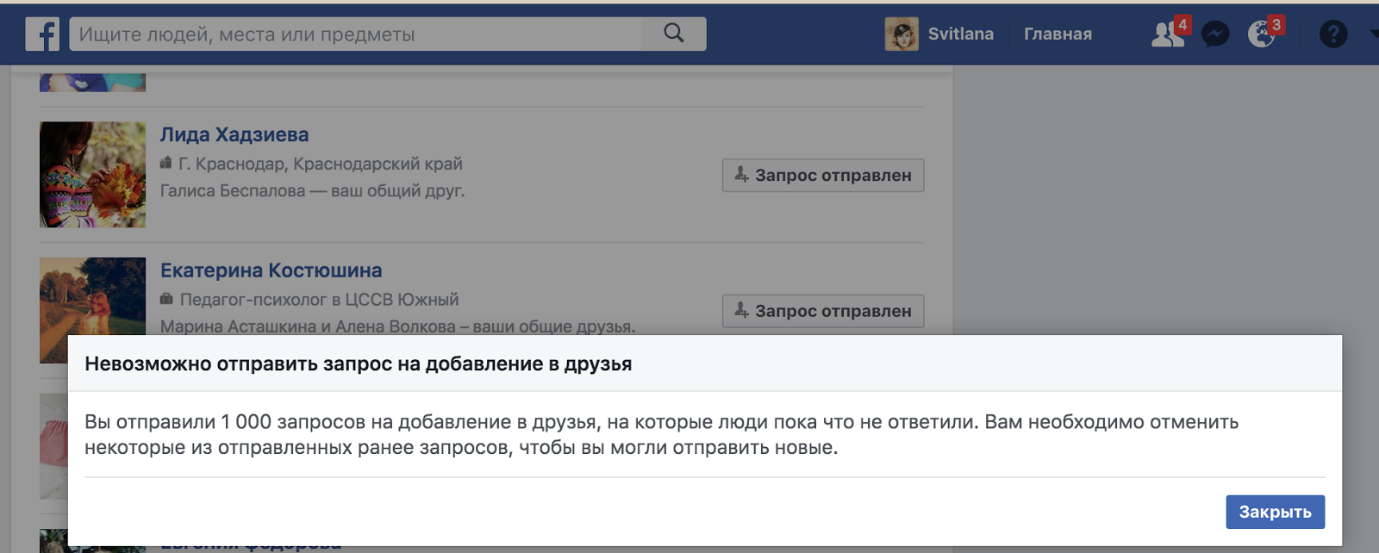This screenshot has width=1379, height=553.
Task: Open the notifications globe icon
Action: click(1261, 34)
